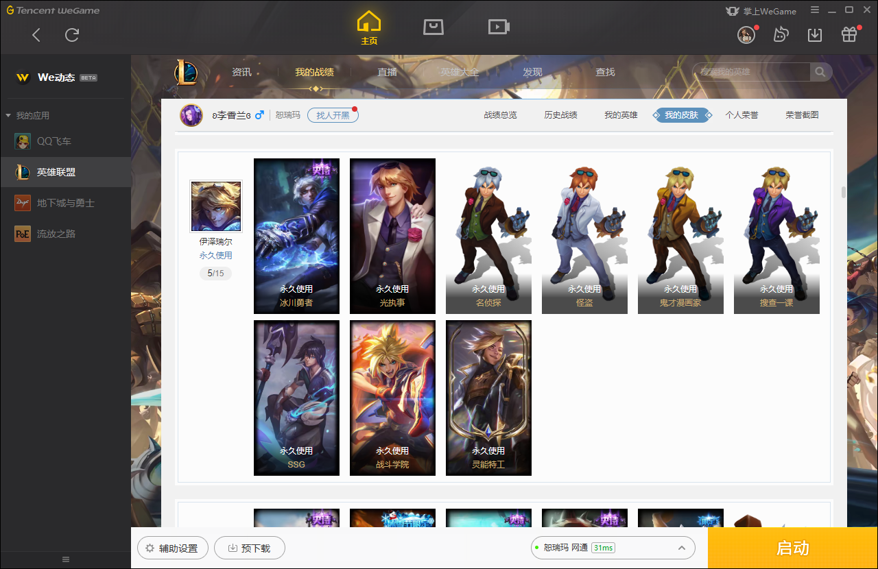Open the download manager icon
The height and width of the screenshot is (569, 878).
[815, 35]
